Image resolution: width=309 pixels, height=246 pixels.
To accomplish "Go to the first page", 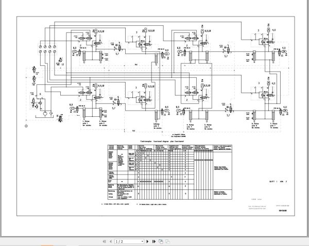I will click(105, 241).
